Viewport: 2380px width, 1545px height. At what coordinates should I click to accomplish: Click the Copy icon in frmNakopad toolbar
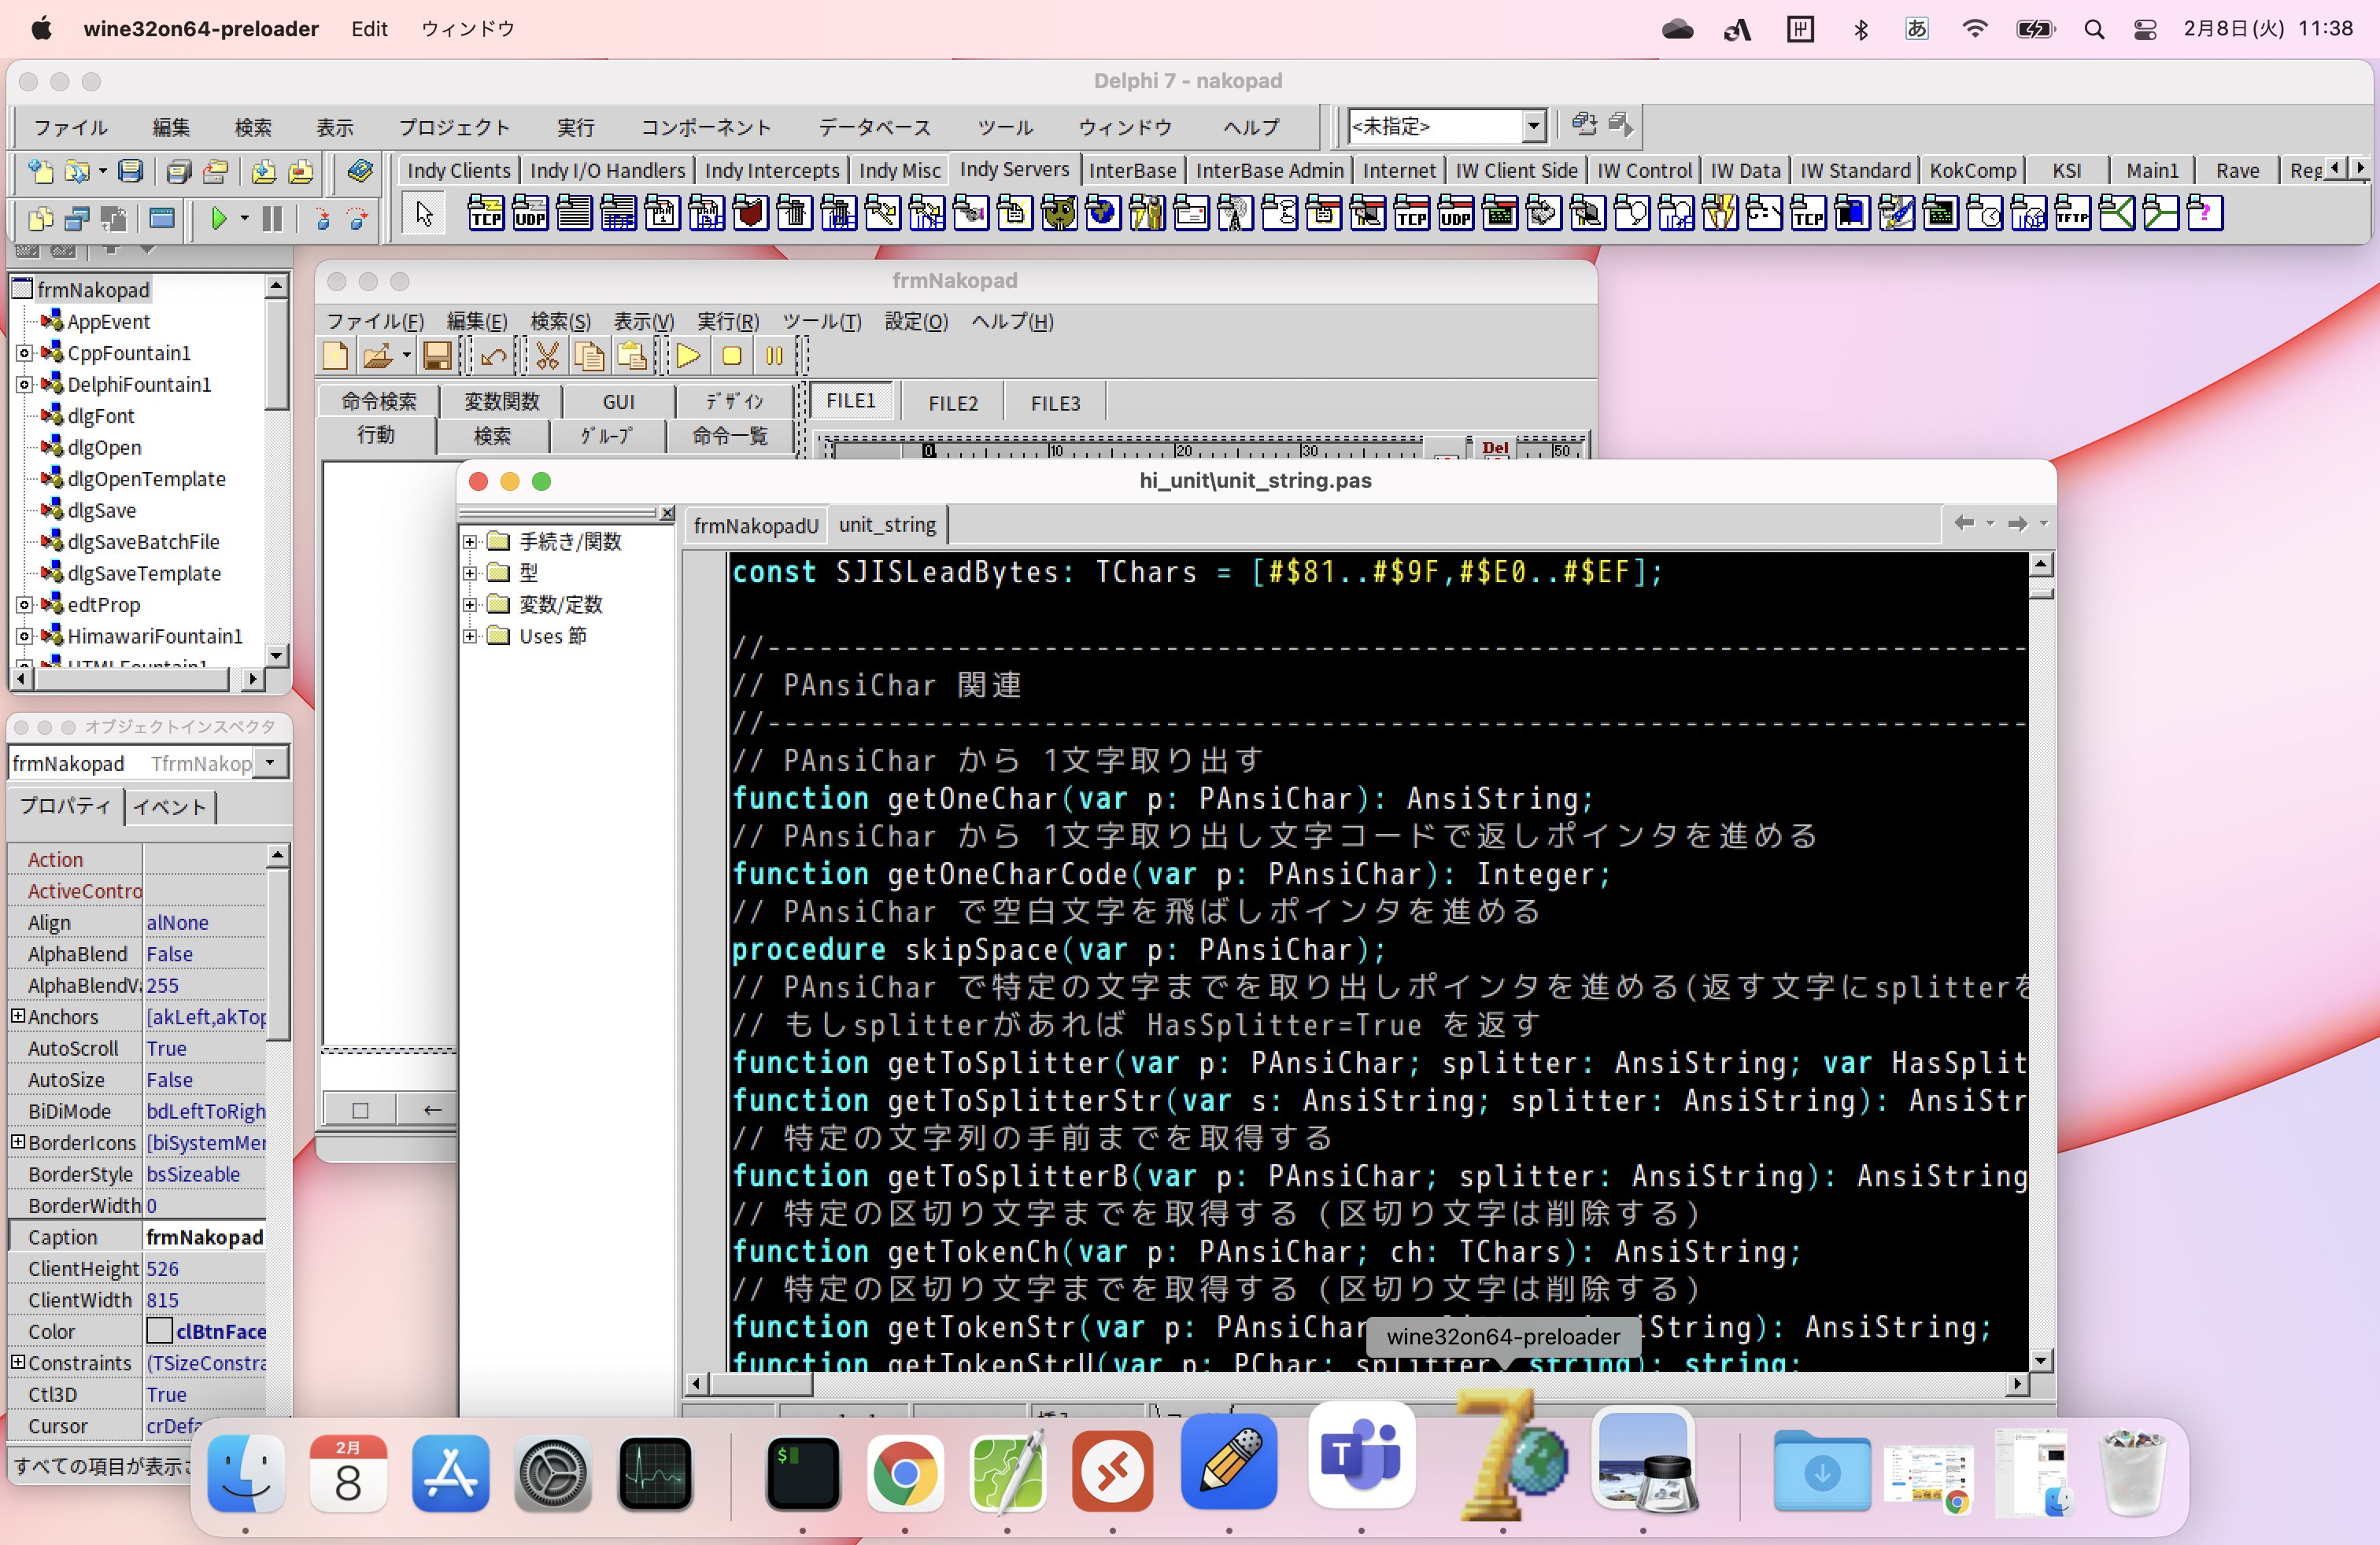pyautogui.click(x=590, y=356)
